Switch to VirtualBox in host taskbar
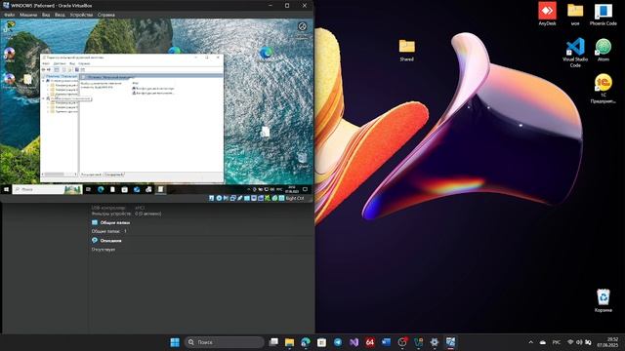The height and width of the screenshot is (351, 625). [450, 342]
